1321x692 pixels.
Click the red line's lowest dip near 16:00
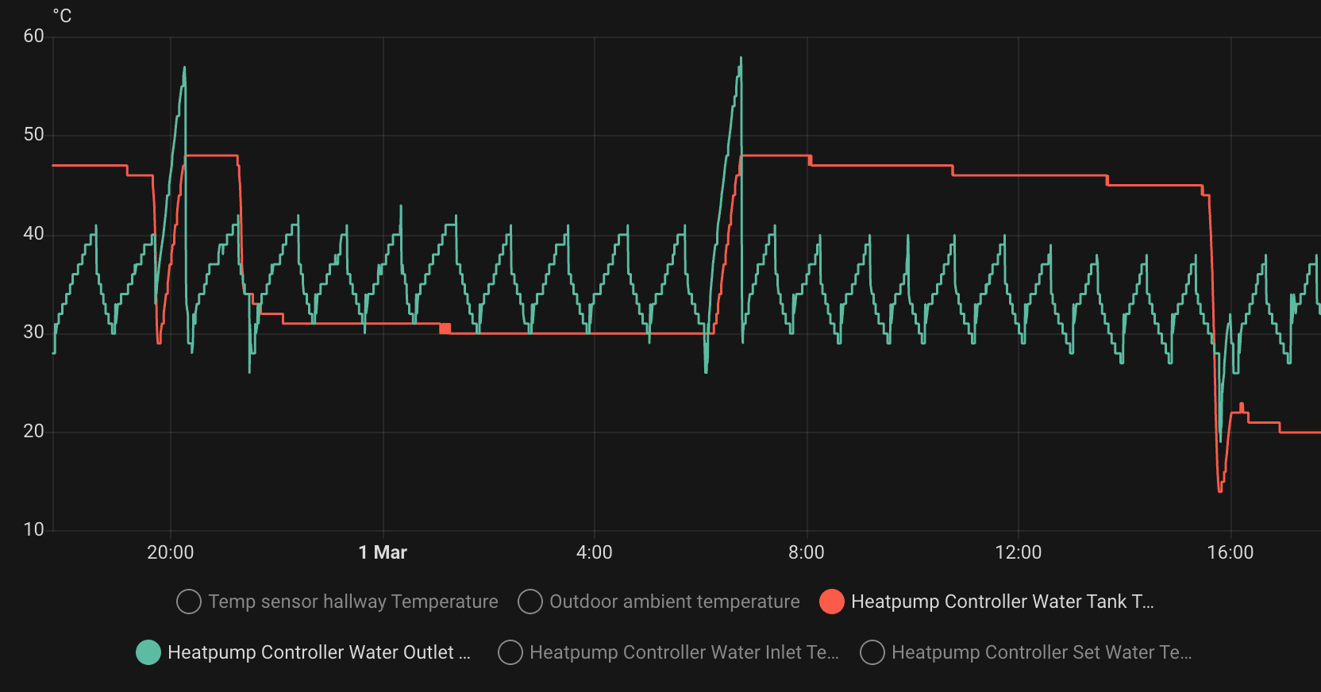[x=1220, y=490]
